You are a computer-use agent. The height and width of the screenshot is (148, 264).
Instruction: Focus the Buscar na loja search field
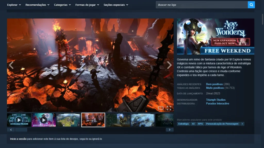click(x=202, y=5)
